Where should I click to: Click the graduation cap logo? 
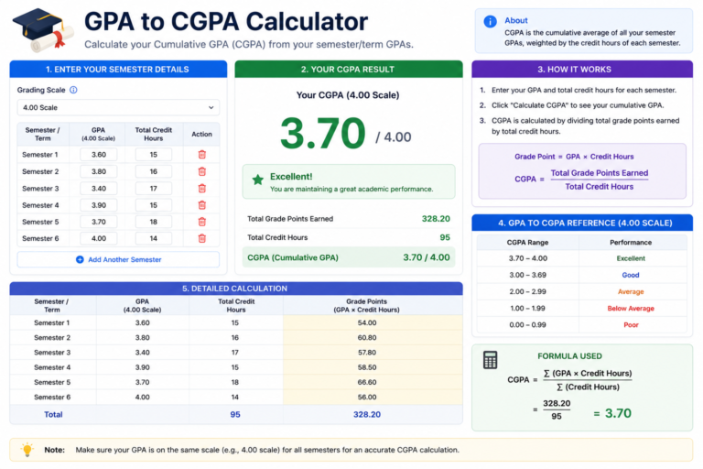(x=43, y=29)
